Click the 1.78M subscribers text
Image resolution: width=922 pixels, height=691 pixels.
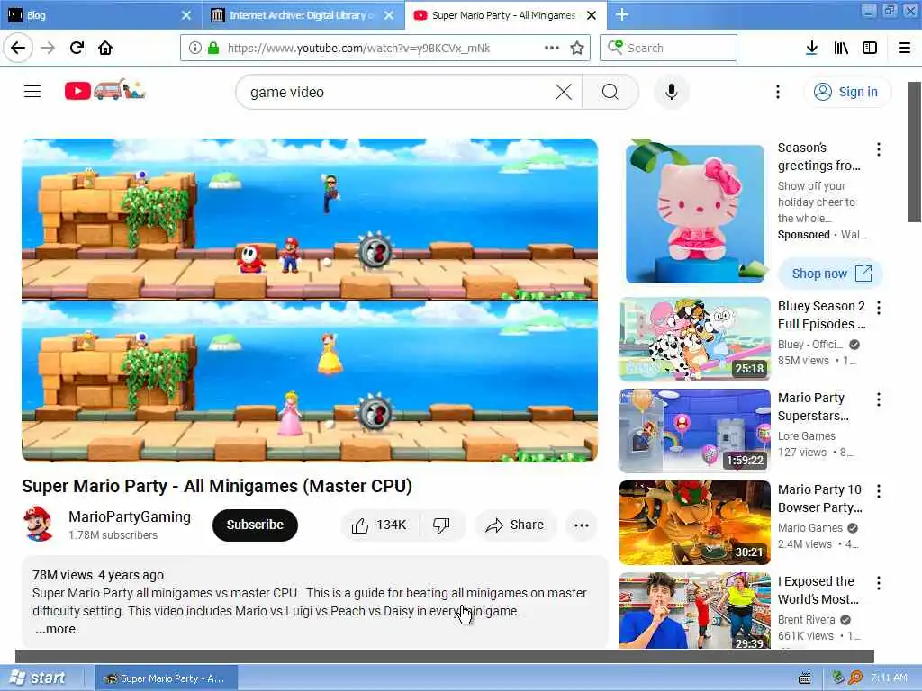113,535
